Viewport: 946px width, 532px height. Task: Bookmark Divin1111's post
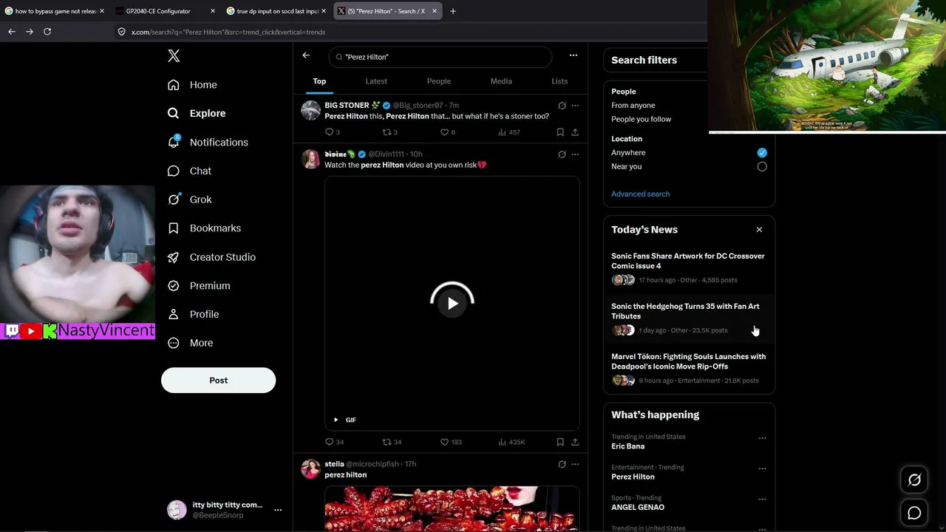[x=560, y=442]
